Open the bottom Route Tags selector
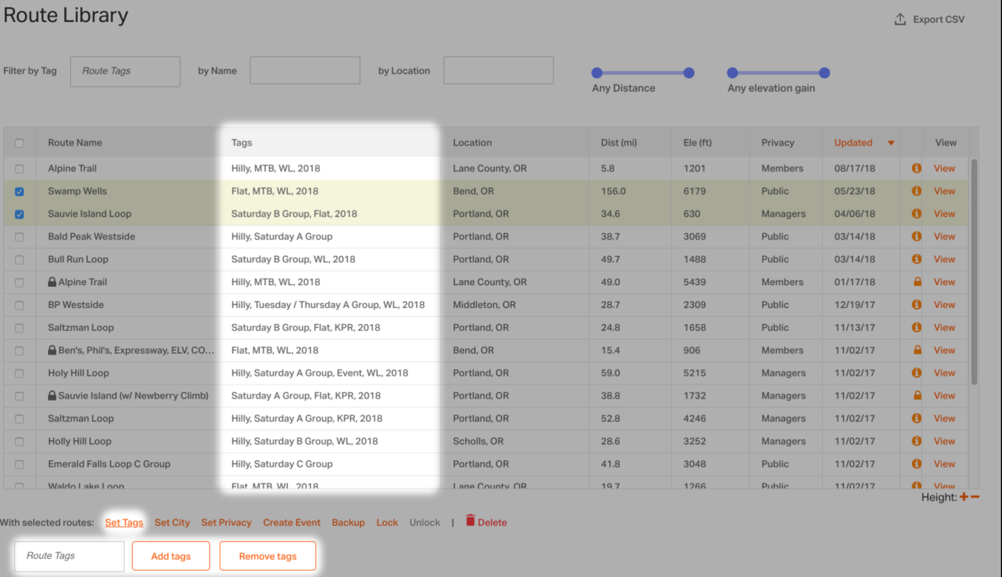 (x=69, y=556)
